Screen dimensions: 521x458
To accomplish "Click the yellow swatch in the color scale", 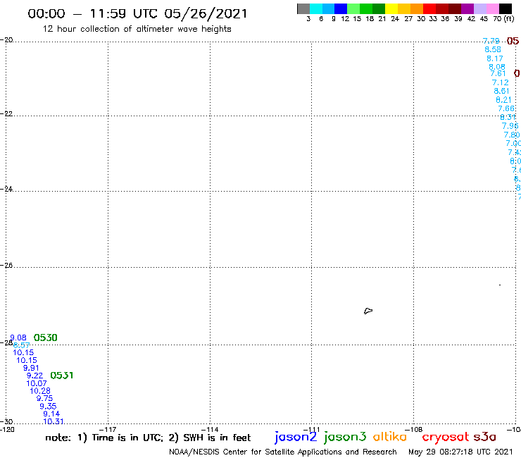I will point(391,8).
